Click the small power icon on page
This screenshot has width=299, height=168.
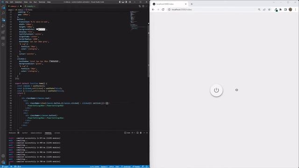(x=237, y=90)
